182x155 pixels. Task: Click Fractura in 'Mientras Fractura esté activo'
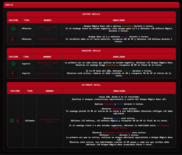click(x=117, y=109)
